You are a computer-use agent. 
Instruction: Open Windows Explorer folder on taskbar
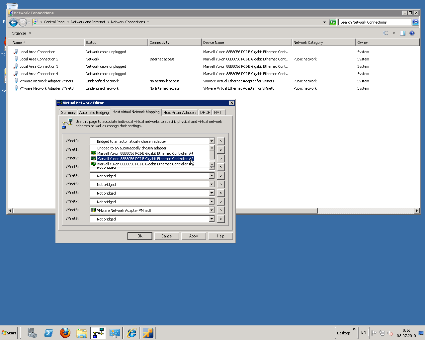[82, 333]
